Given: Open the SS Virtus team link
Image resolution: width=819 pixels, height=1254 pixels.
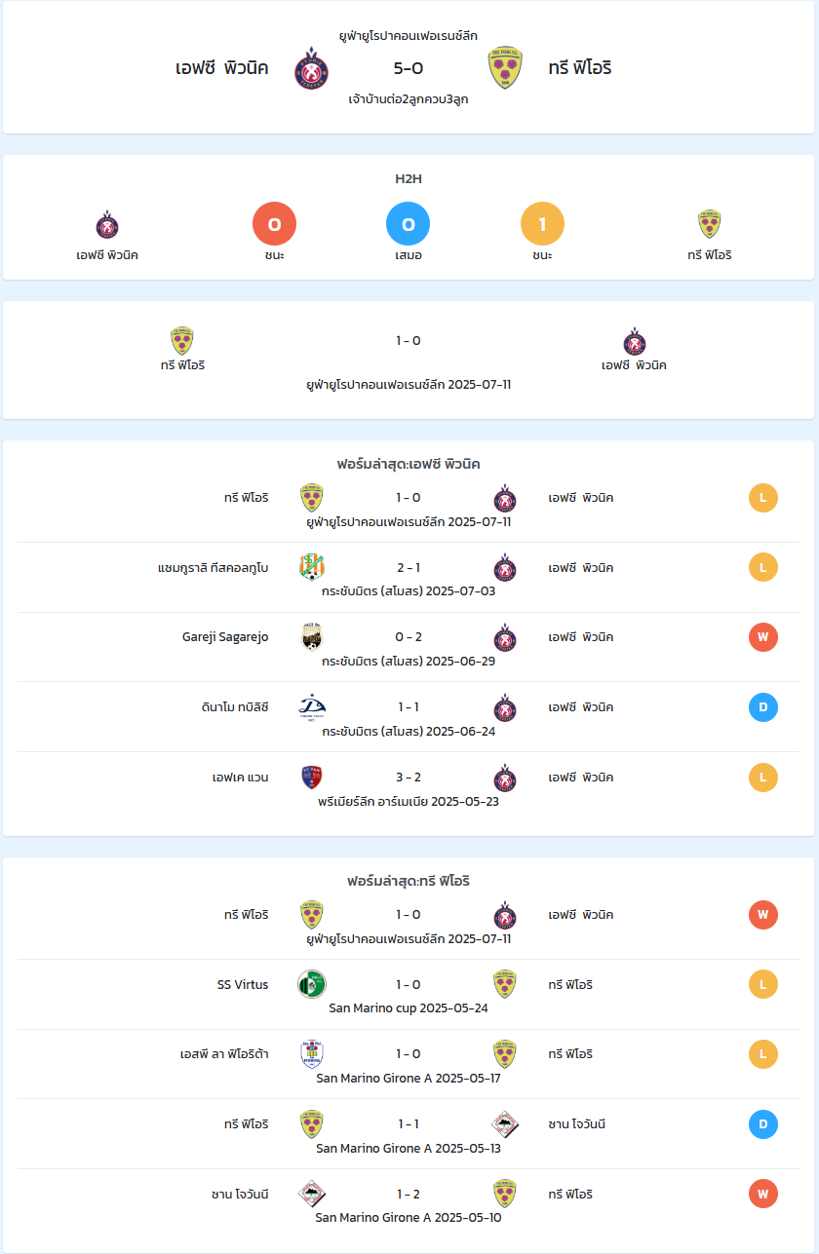Looking at the screenshot, I should tap(243, 984).
